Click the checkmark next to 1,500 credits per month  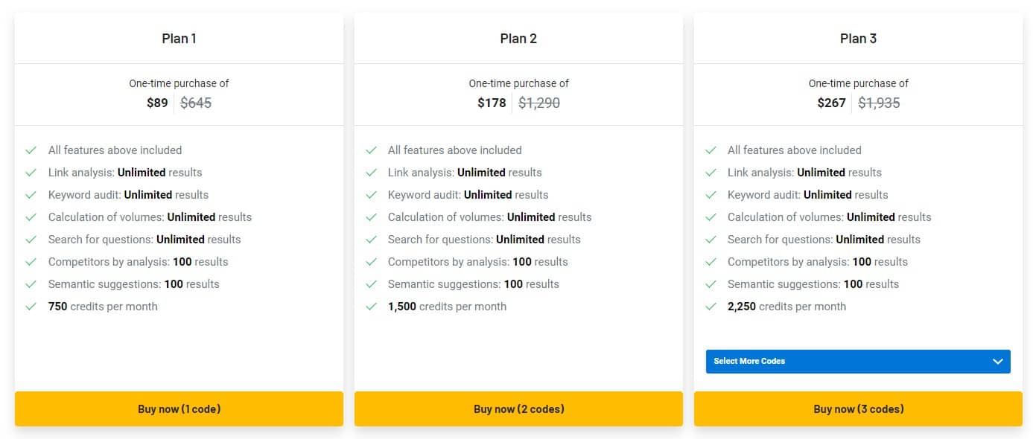(x=372, y=306)
